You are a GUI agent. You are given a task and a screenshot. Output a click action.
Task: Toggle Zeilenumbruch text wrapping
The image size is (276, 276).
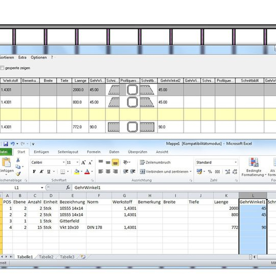pyautogui.click(x=155, y=162)
